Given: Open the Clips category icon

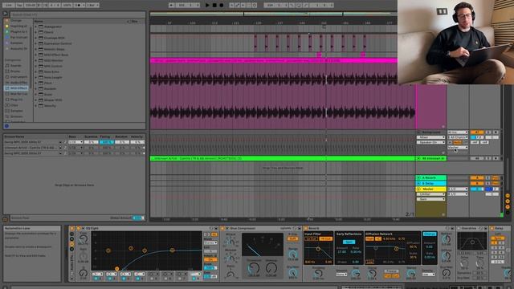Looking at the screenshot, I should [x=7, y=105].
